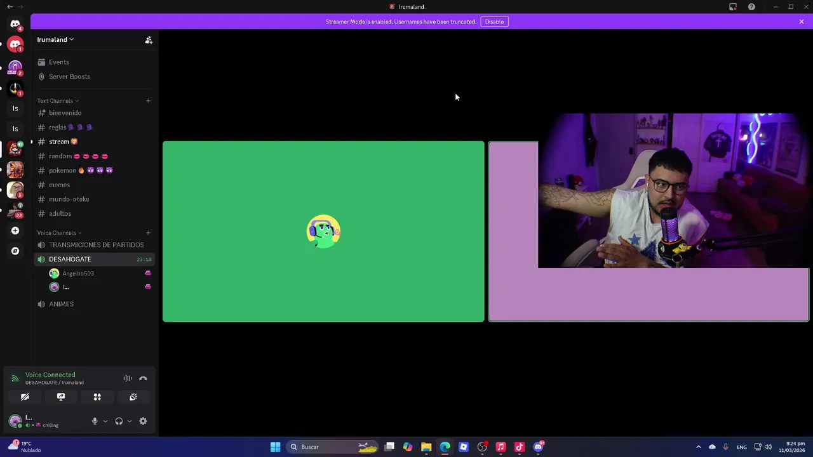The image size is (813, 457).
Task: Go back with the title bar arrow
Action: (10, 6)
